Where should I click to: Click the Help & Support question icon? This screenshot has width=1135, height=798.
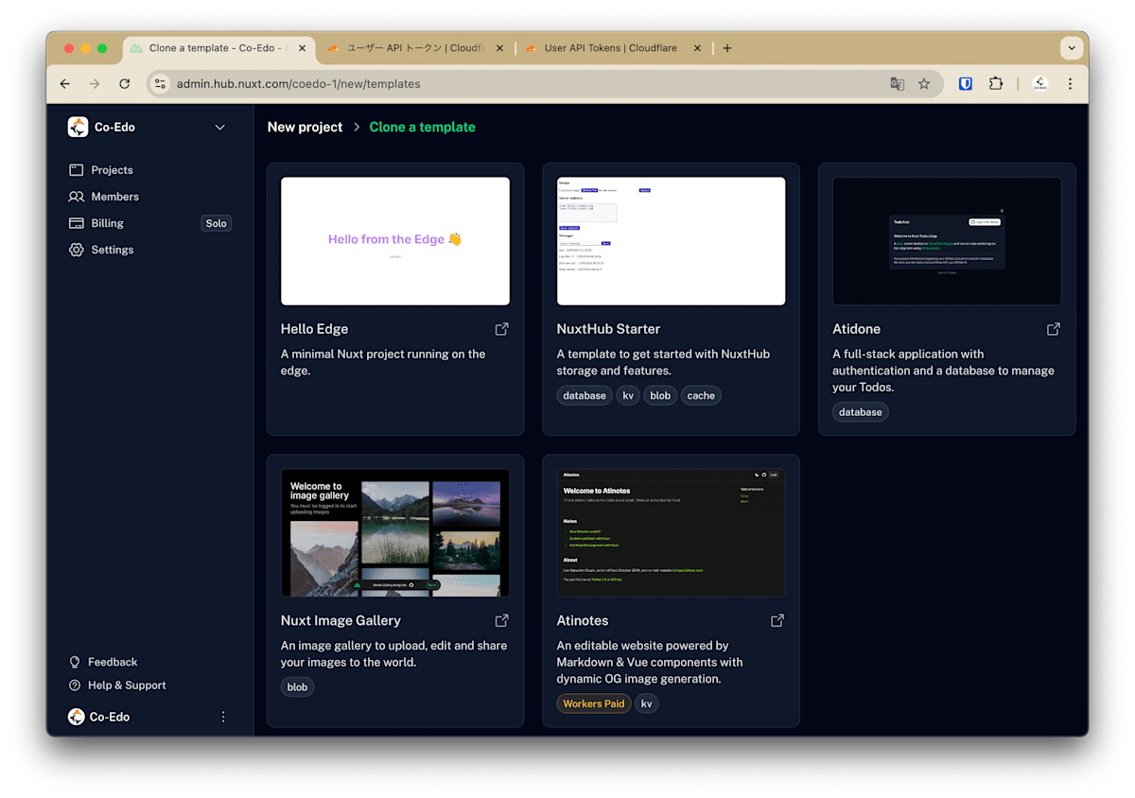75,685
